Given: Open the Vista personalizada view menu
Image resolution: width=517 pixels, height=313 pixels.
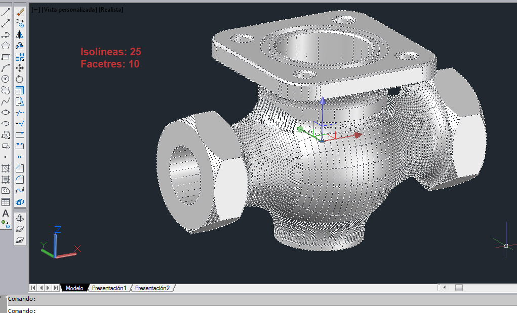Looking at the screenshot, I should (x=69, y=10).
